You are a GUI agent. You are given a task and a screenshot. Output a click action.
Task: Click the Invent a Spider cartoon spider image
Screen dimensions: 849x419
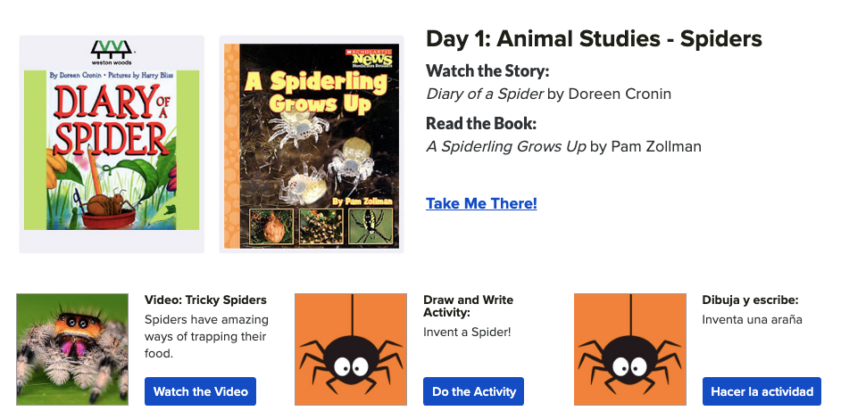coord(351,349)
